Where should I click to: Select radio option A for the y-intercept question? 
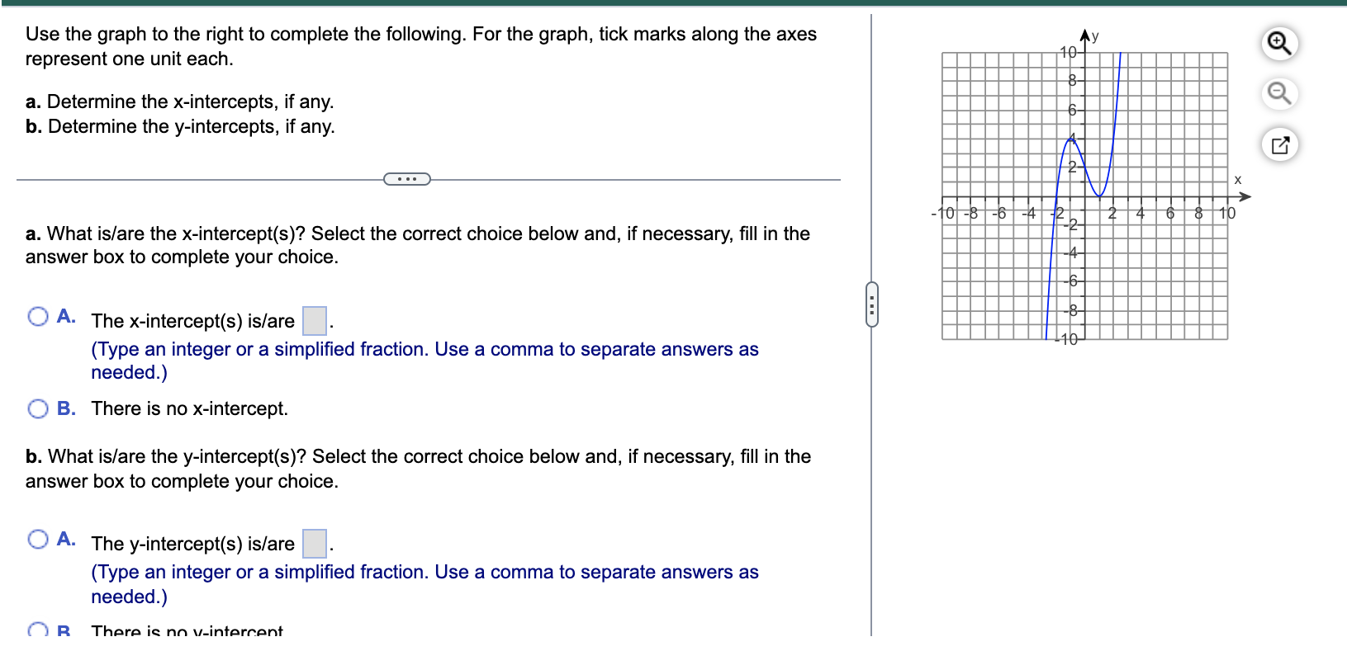[x=37, y=538]
